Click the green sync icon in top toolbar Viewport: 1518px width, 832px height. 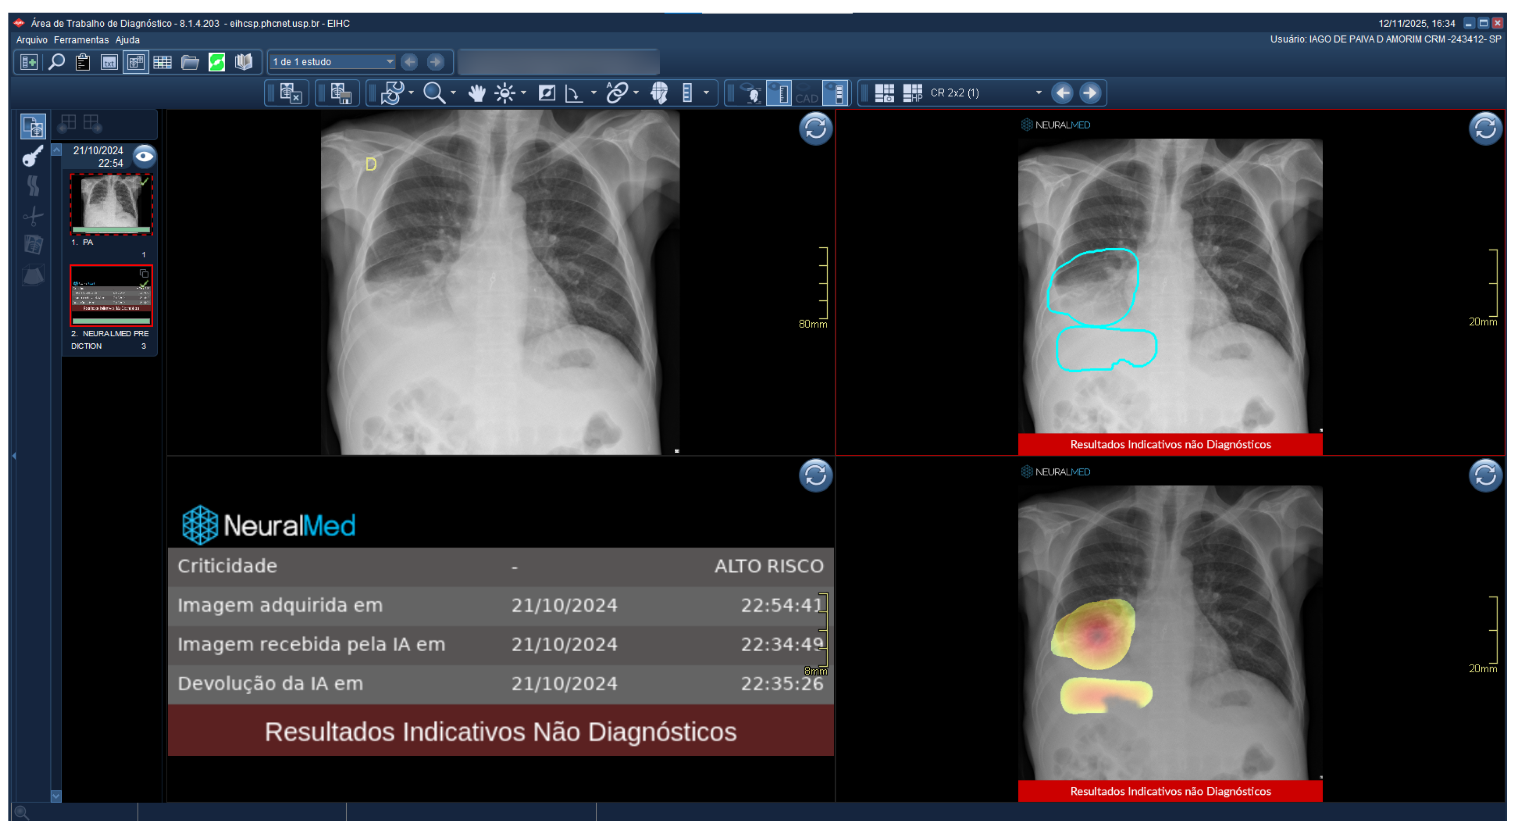217,62
